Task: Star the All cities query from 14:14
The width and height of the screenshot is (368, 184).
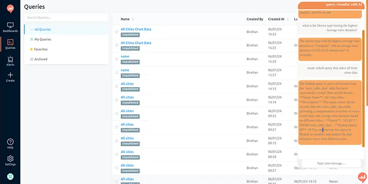Action: point(117,100)
